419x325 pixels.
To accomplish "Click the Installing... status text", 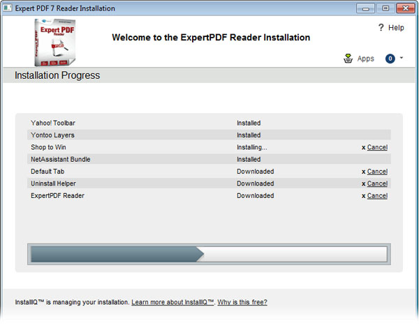I will (252, 147).
